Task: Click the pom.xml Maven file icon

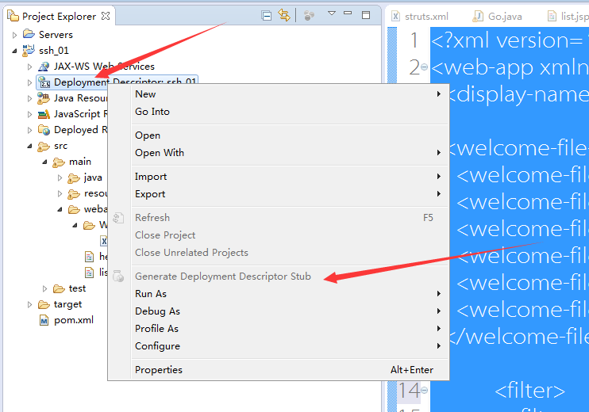Action: (x=44, y=321)
